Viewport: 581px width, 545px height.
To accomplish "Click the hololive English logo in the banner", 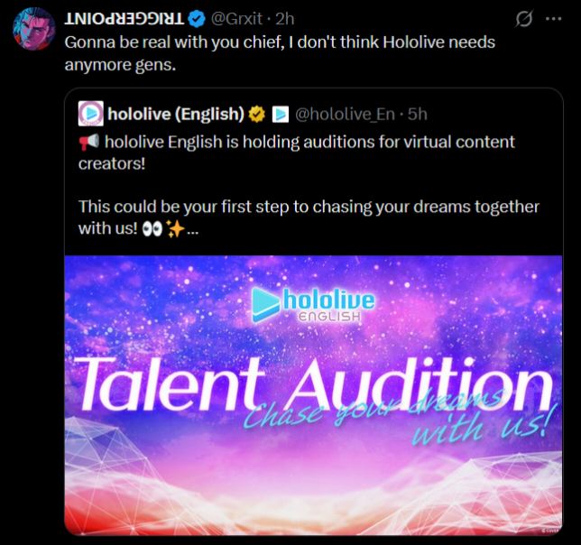I will pos(313,305).
